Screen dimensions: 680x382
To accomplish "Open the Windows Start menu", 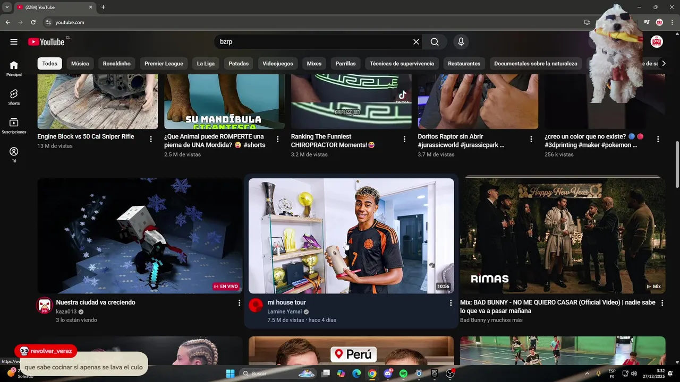I will click(x=230, y=374).
